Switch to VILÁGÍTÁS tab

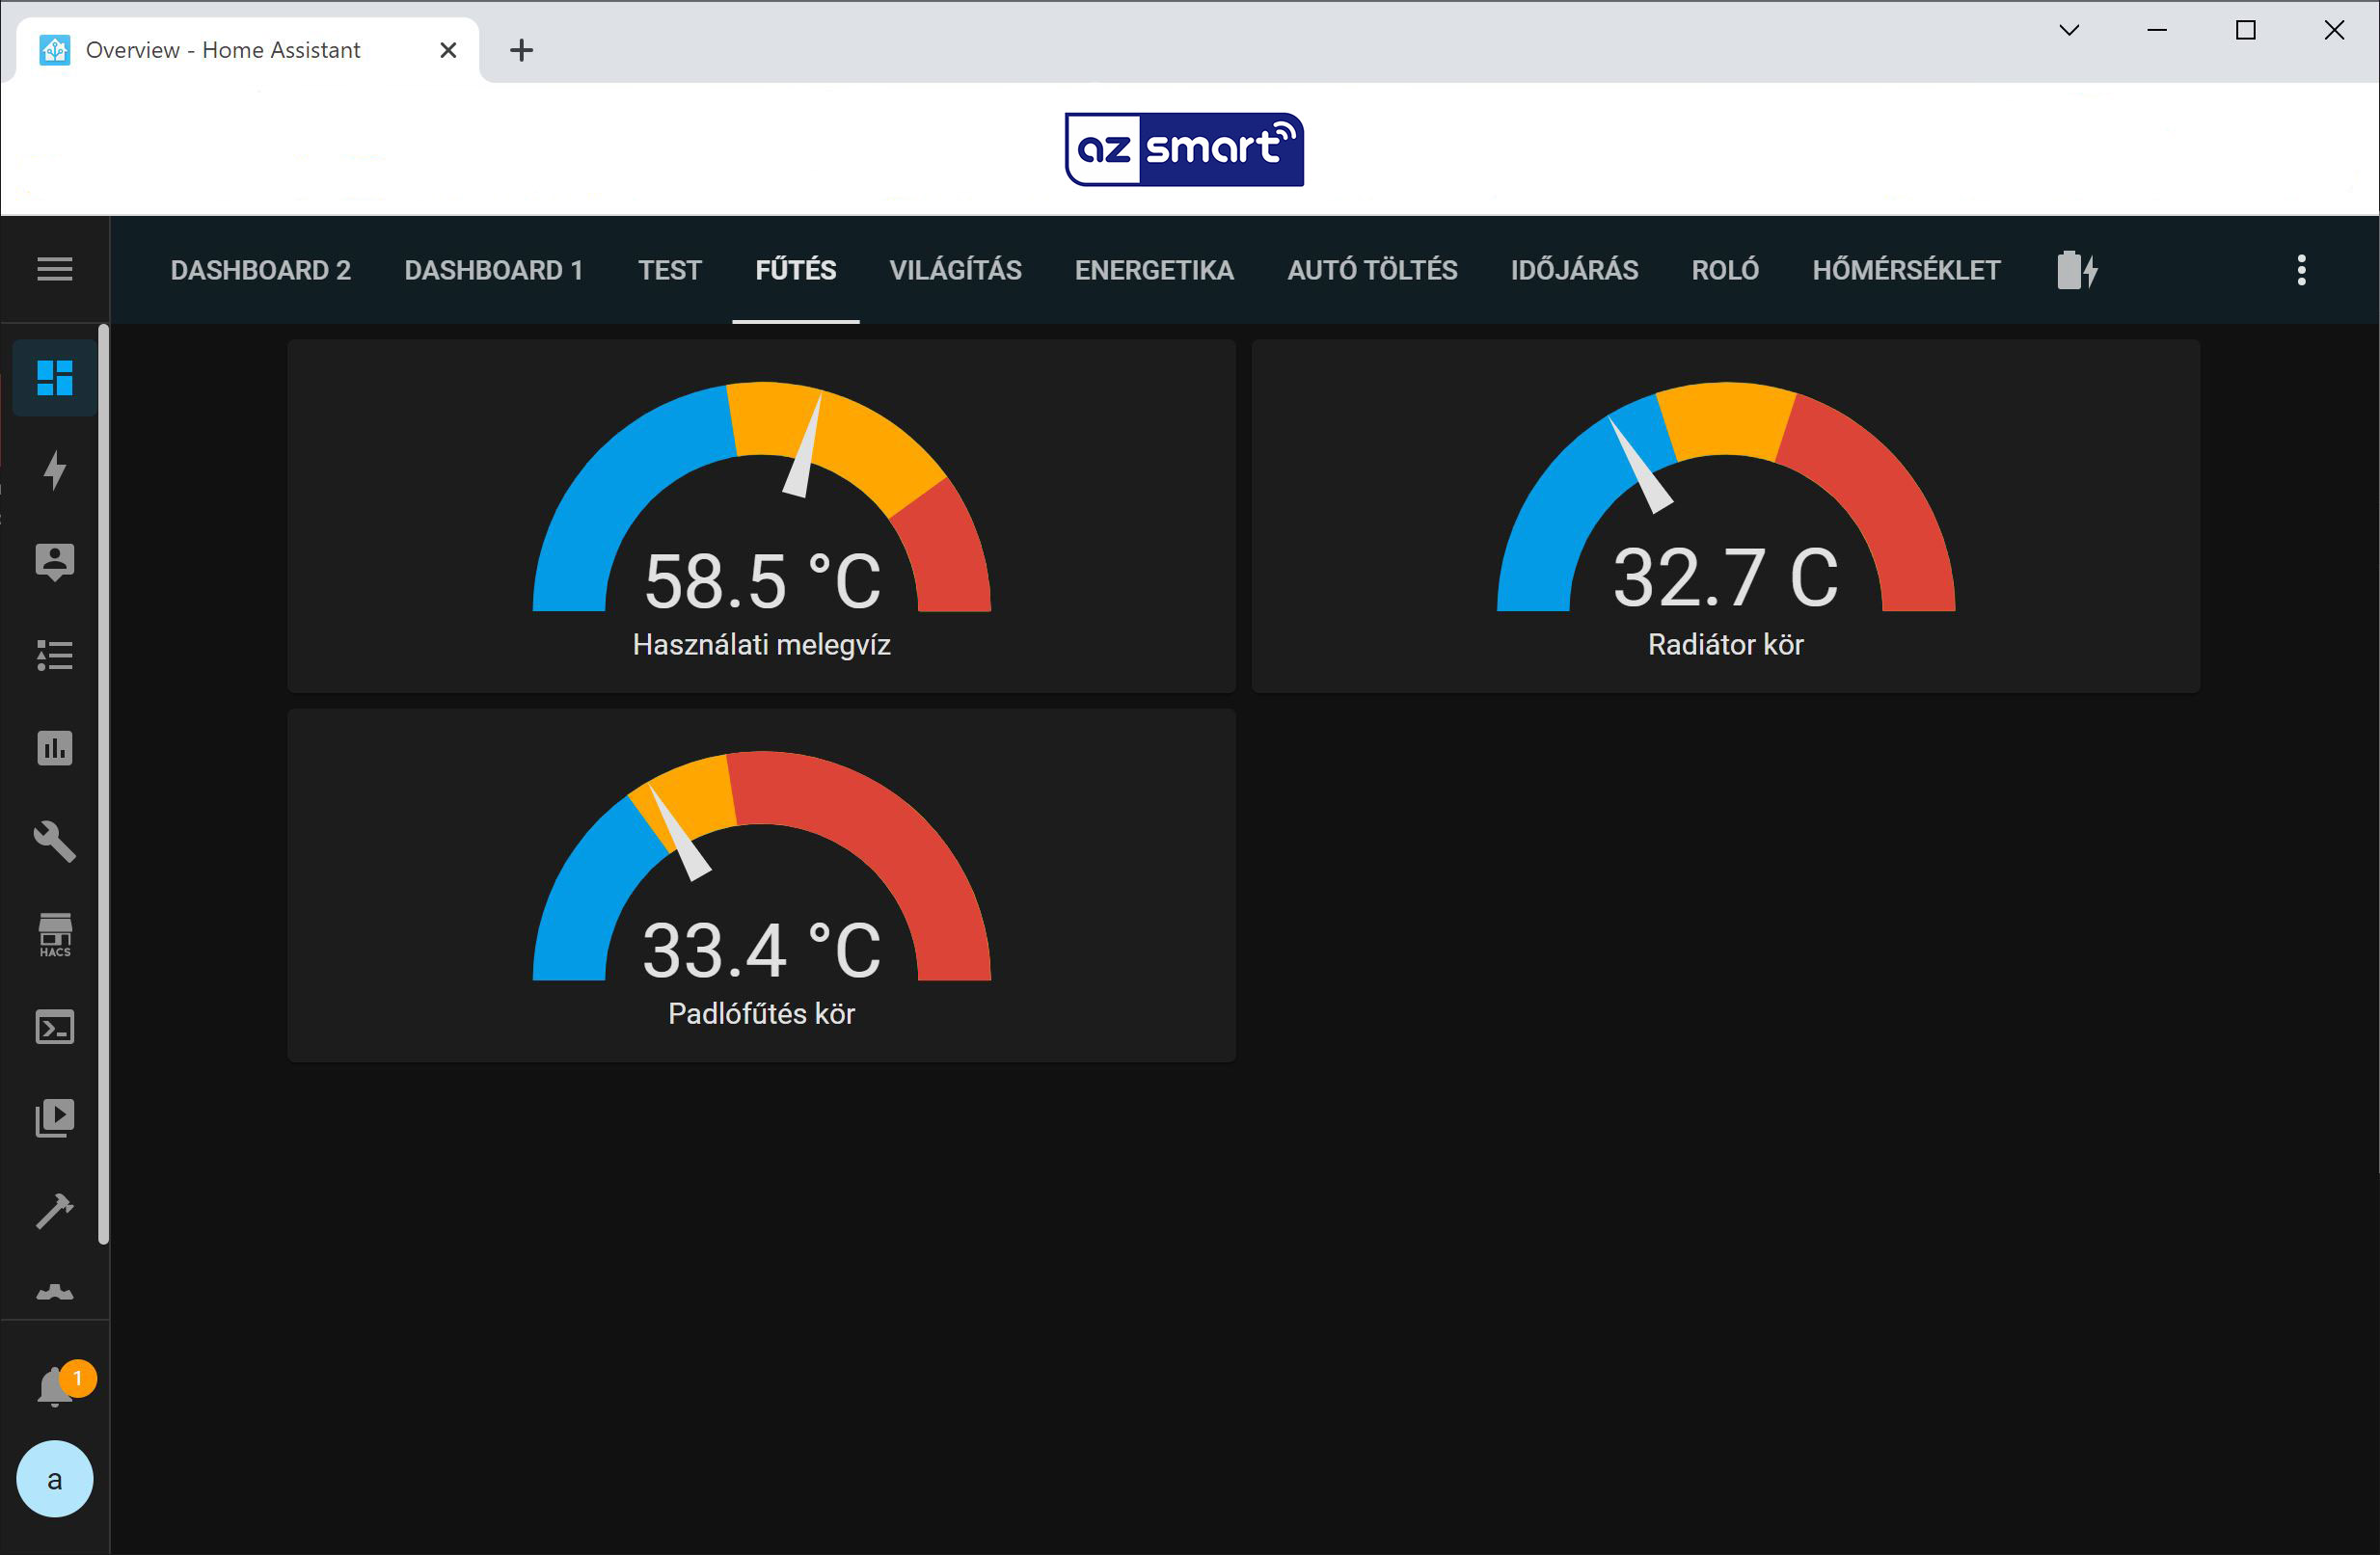pyautogui.click(x=956, y=270)
